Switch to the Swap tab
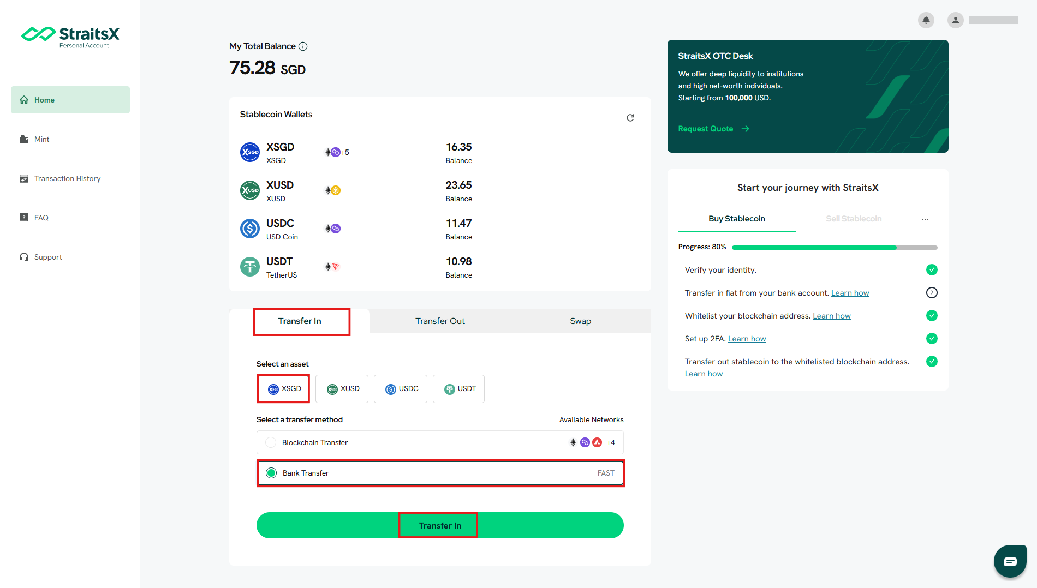The image size is (1037, 588). click(x=581, y=321)
